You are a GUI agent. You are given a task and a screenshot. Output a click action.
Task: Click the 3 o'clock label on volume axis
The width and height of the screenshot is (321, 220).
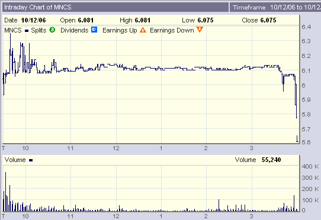coord(251,216)
